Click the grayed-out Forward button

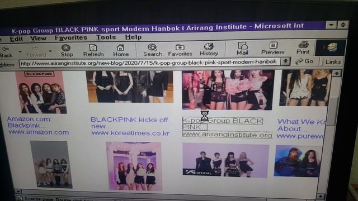(x=36, y=51)
